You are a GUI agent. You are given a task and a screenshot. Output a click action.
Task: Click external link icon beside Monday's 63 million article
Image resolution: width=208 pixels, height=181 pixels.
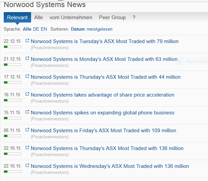tap(27, 59)
